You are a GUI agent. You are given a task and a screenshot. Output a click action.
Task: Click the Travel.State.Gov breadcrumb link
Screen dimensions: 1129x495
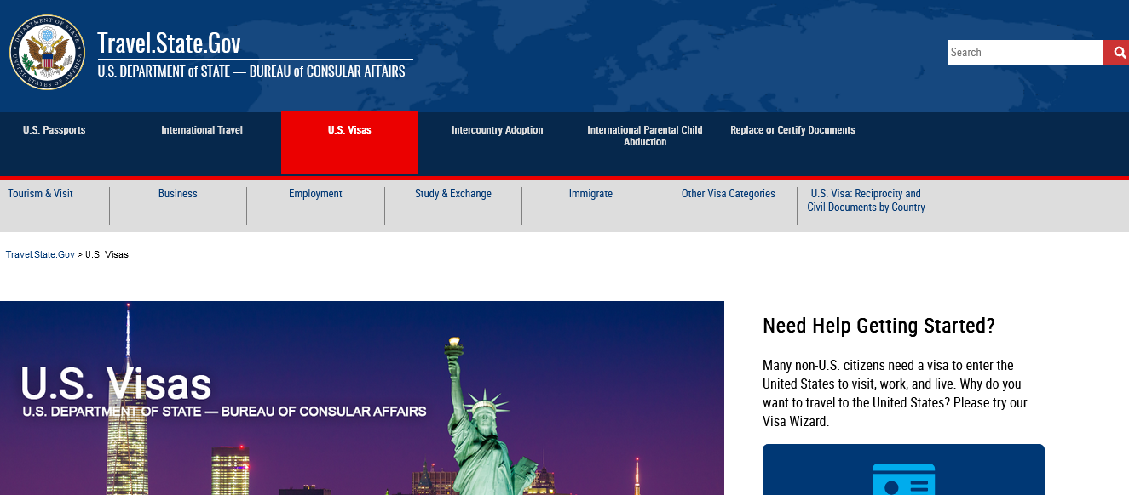pyautogui.click(x=41, y=254)
